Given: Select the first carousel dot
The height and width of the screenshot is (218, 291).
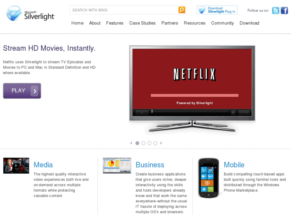Looking at the screenshot, I should [x=137, y=143].
